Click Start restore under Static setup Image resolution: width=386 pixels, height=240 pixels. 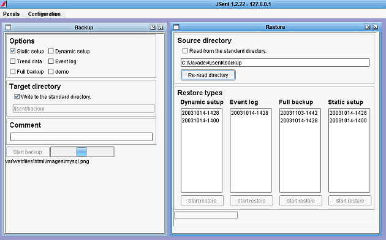pos(350,201)
